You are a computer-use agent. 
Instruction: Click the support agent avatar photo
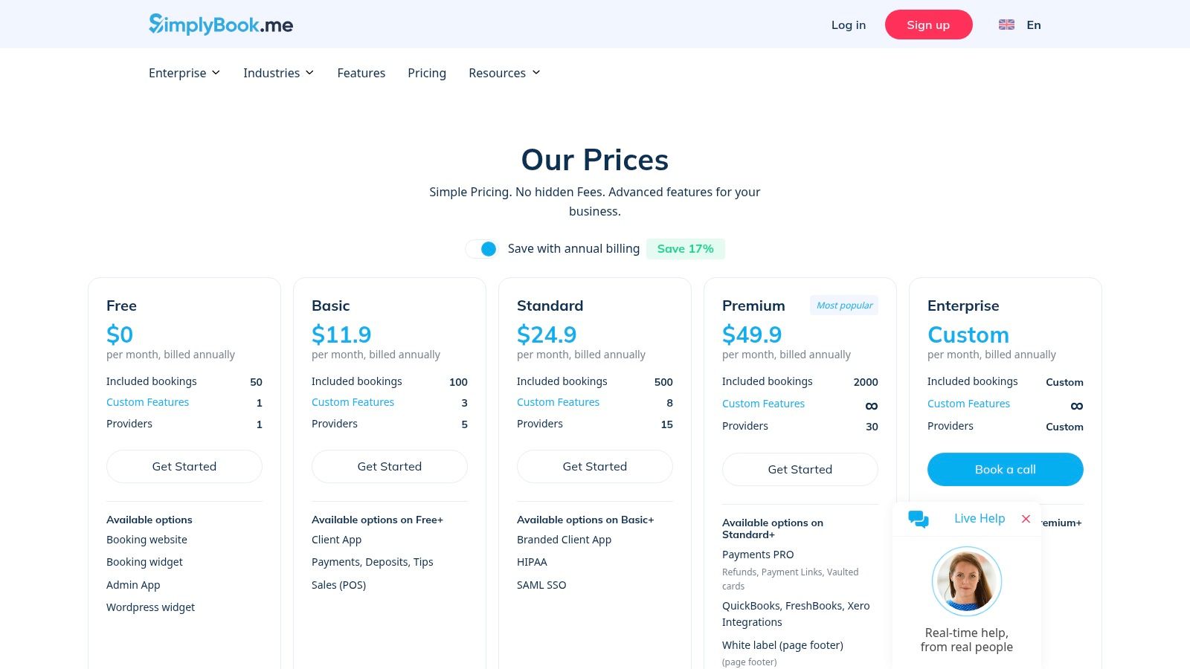(x=966, y=581)
